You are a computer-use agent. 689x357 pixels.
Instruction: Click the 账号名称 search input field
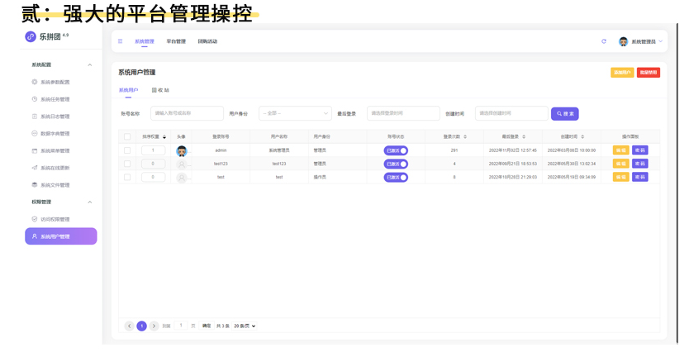(187, 113)
